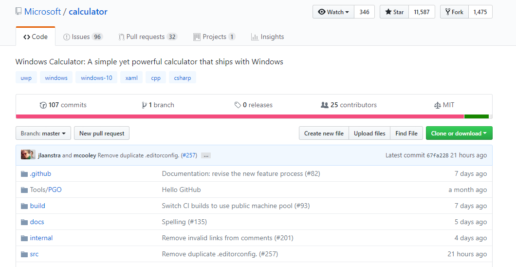This screenshot has height=267, width=516.
Task: Open the 107 commits link
Action: click(x=63, y=105)
